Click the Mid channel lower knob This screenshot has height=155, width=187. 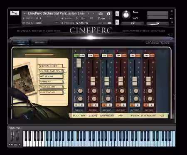pos(122,99)
